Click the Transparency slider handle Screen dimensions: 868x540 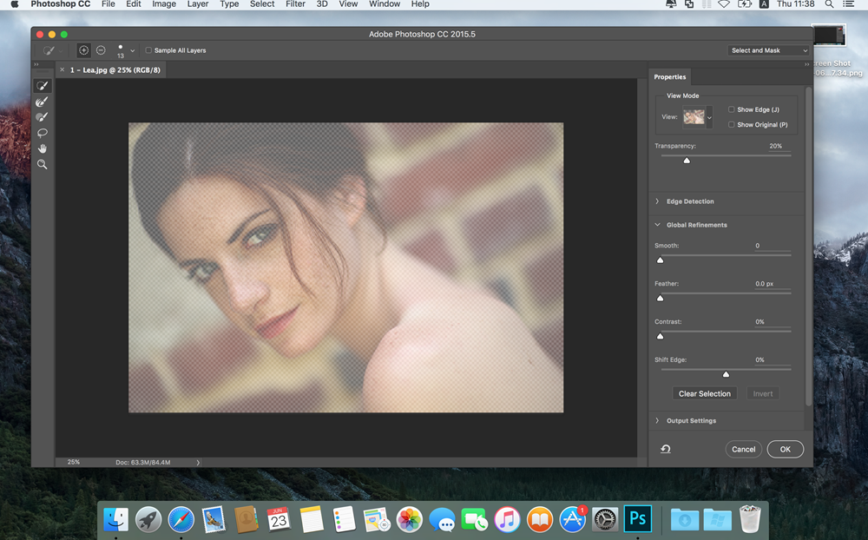click(x=687, y=161)
